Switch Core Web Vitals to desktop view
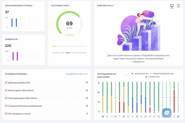This screenshot has height=123, width=185. pos(172,6)
